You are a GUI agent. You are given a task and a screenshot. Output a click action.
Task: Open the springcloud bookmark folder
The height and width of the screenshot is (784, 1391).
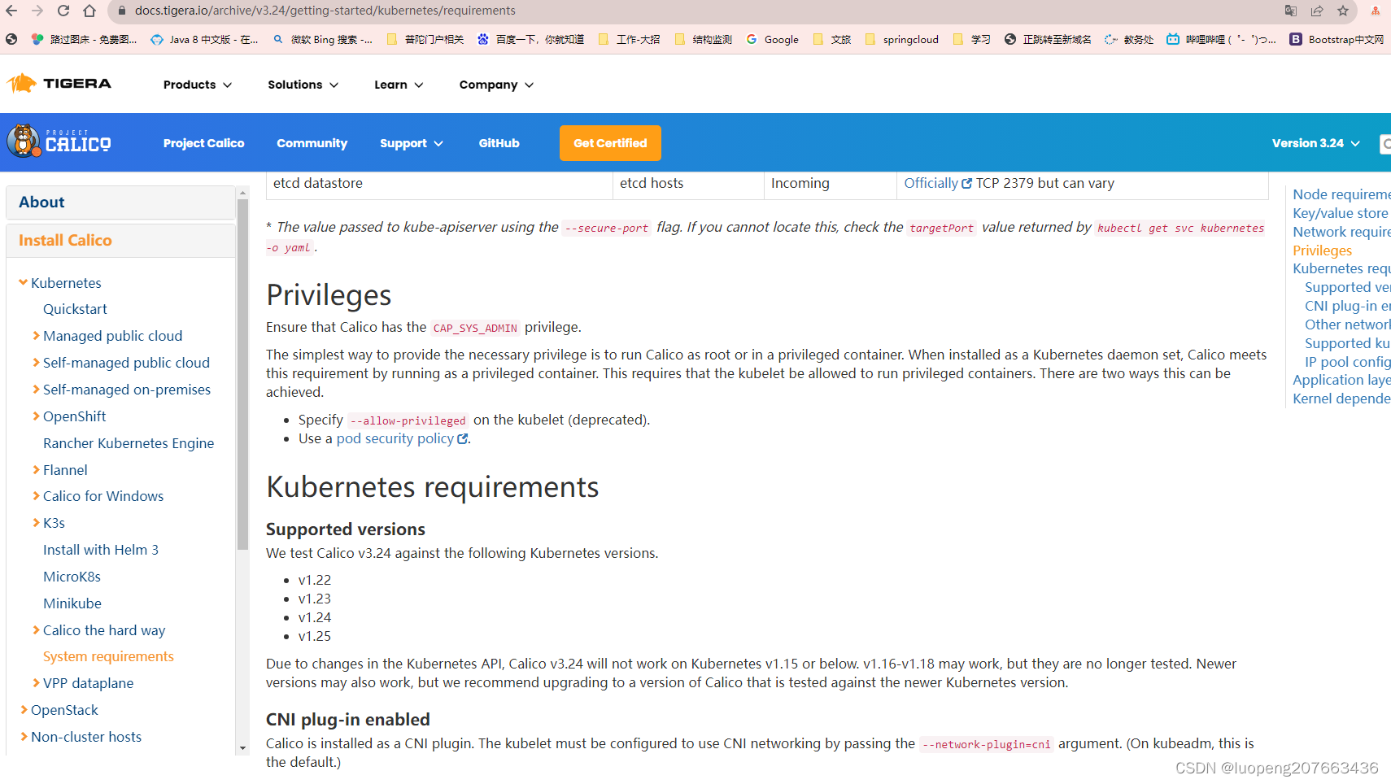[x=901, y=39]
